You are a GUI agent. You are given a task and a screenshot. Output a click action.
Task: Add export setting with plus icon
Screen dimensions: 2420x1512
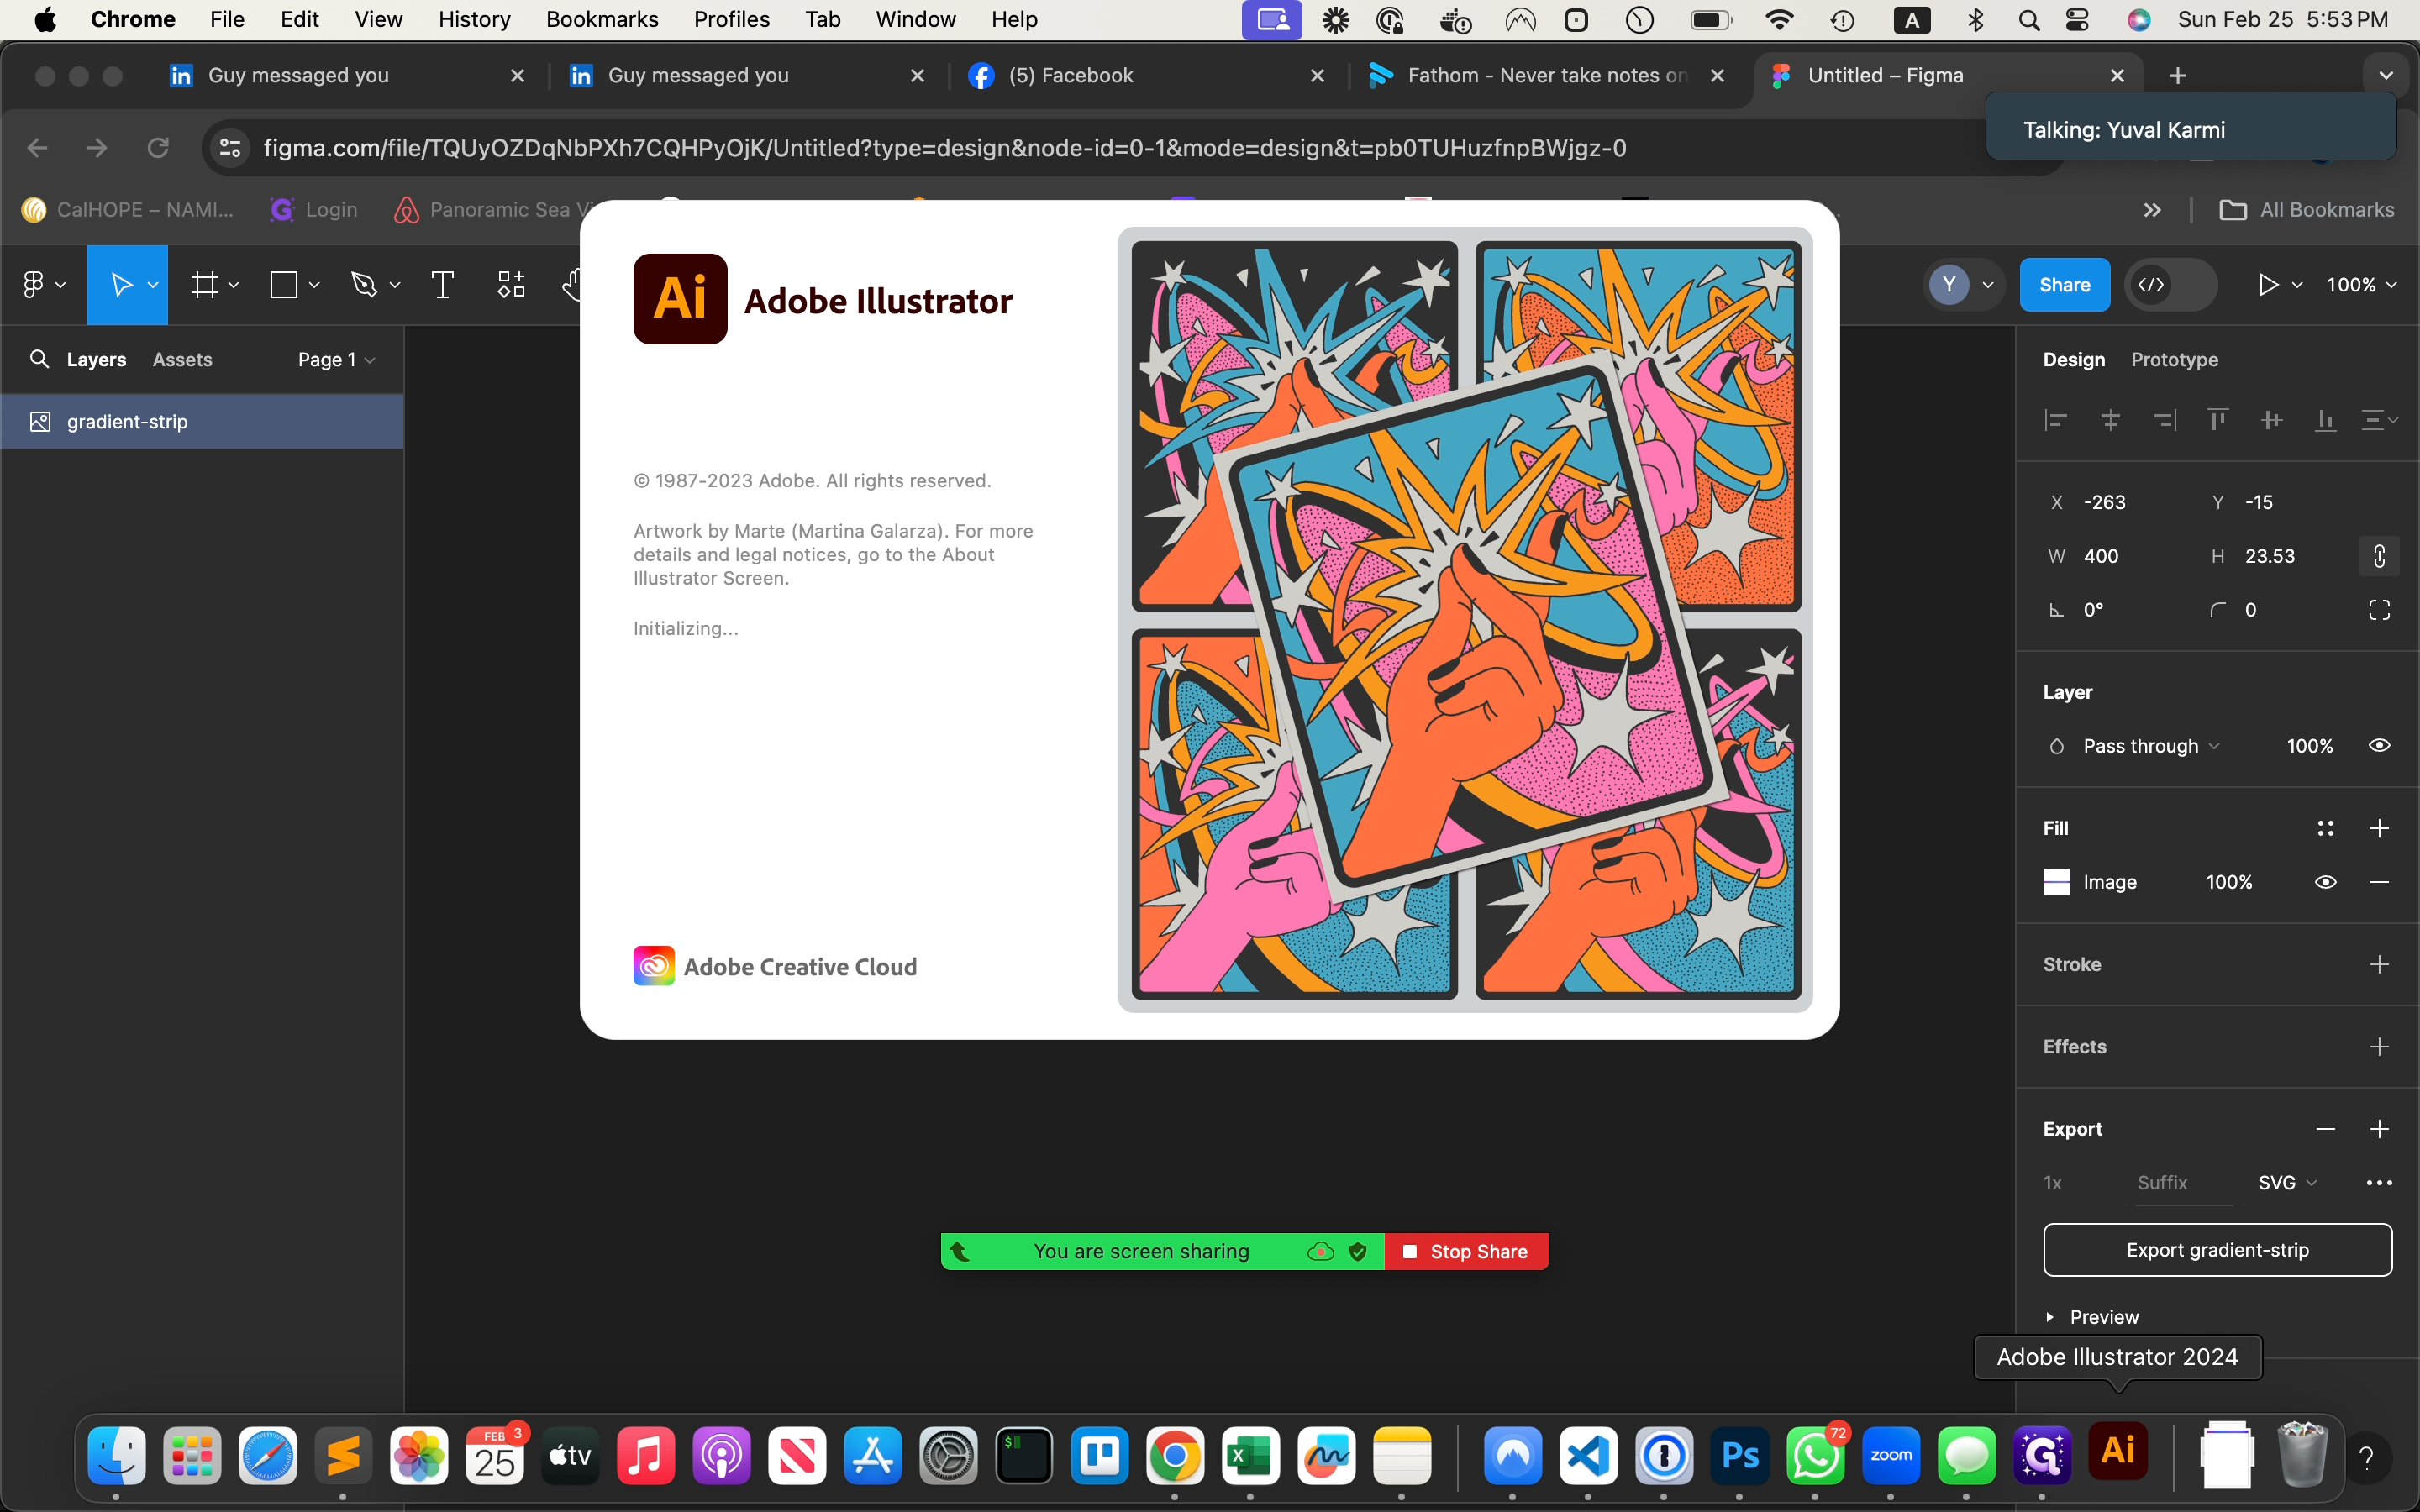click(2379, 1129)
